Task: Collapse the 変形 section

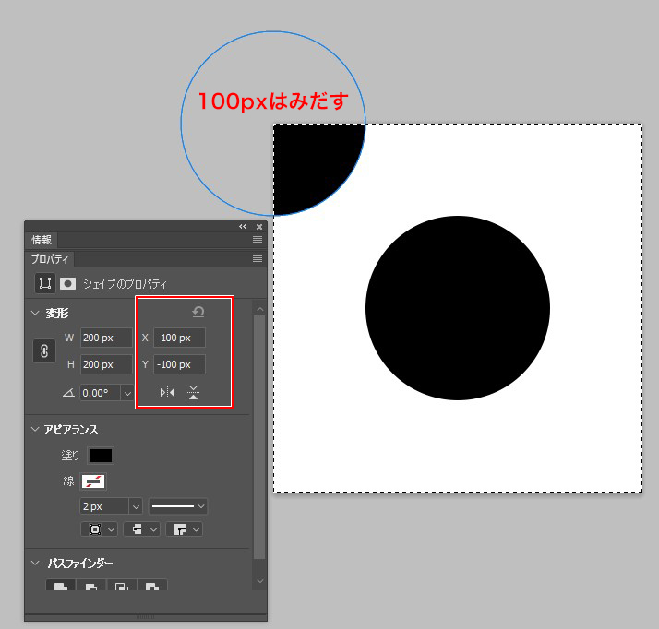Action: (35, 314)
